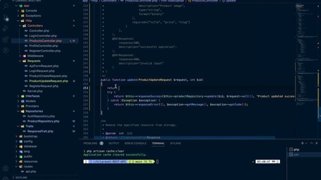The image size is (321, 180).
Task: Switch to the Debug Console tab
Action: click(x=135, y=143)
